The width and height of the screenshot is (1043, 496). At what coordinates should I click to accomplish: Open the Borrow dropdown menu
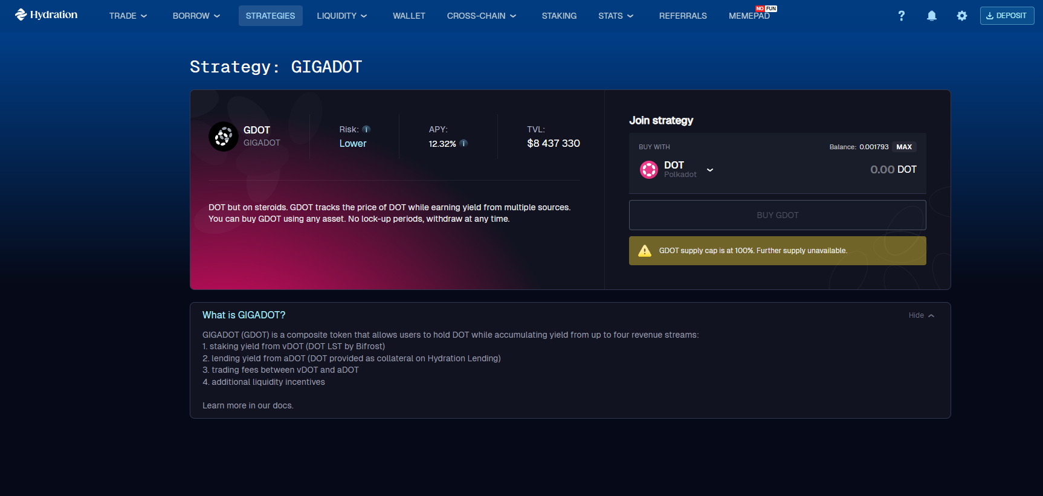coord(196,16)
